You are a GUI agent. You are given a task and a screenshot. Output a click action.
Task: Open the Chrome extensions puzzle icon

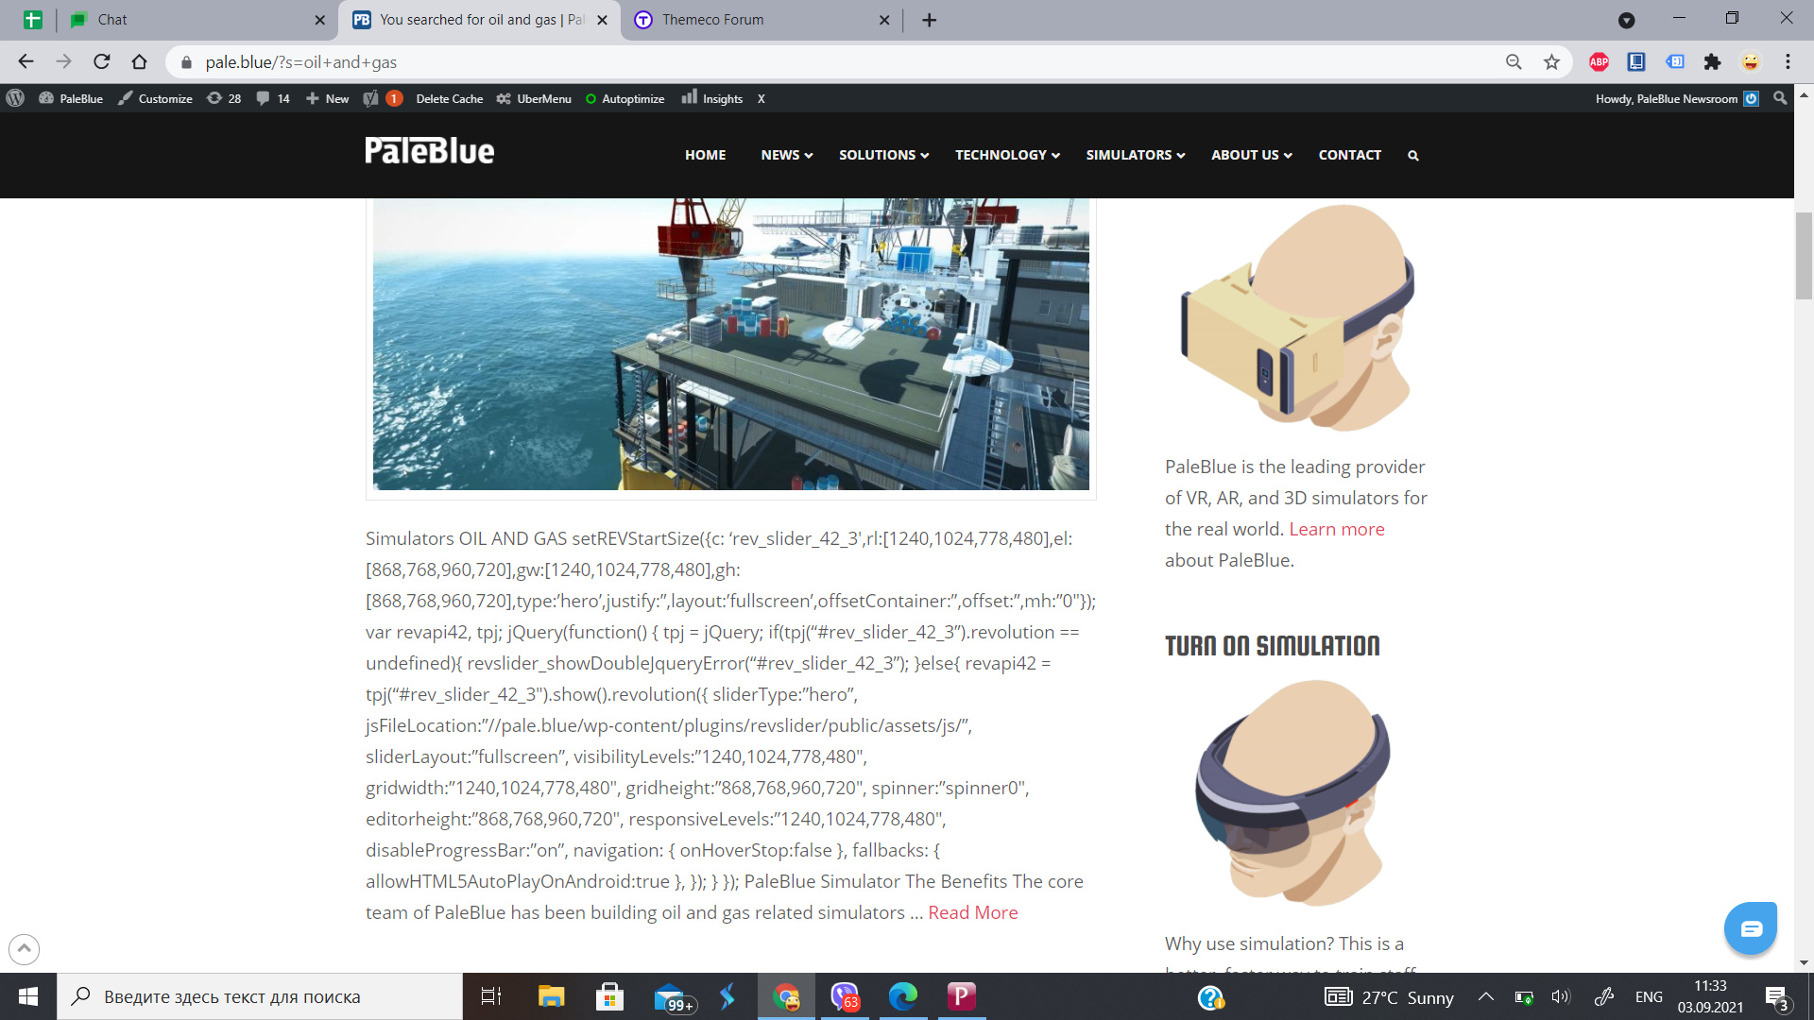coord(1712,62)
